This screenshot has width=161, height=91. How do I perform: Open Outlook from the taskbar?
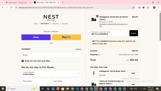(53, 89)
